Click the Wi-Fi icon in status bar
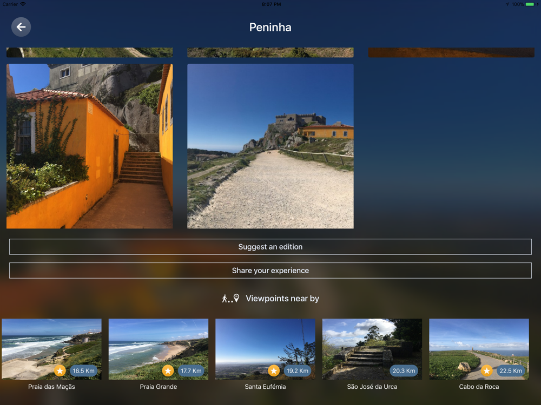The image size is (541, 405). (23, 4)
